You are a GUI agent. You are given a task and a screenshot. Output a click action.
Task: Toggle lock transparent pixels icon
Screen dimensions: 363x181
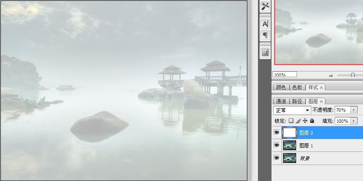291,121
